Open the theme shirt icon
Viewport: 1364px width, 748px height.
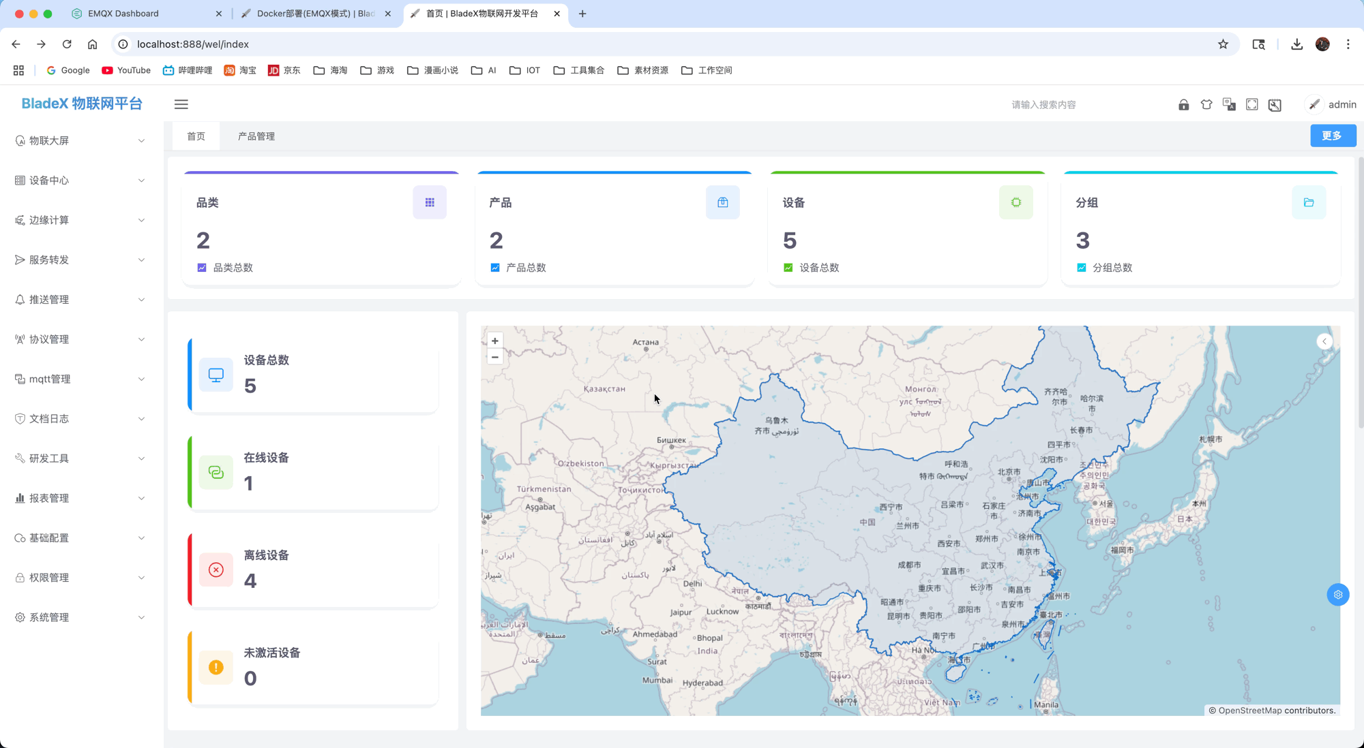coord(1206,105)
